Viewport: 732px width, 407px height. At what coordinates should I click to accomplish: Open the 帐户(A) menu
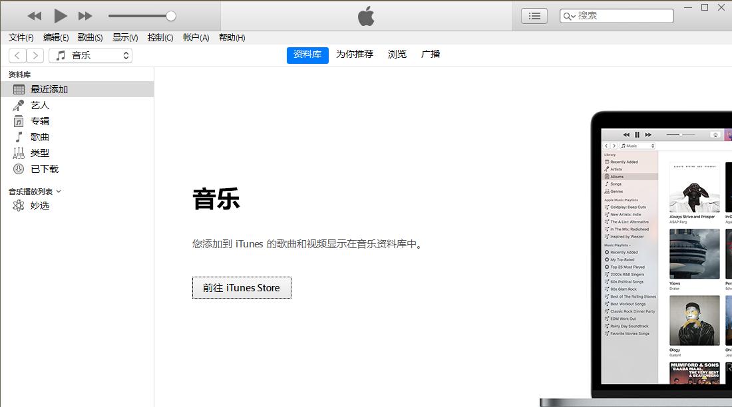196,37
